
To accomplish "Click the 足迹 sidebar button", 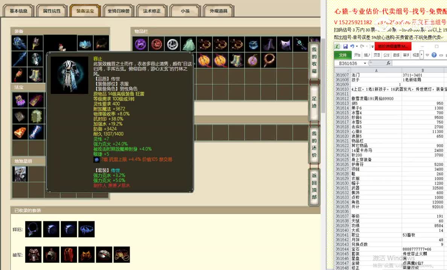I will [314, 106].
